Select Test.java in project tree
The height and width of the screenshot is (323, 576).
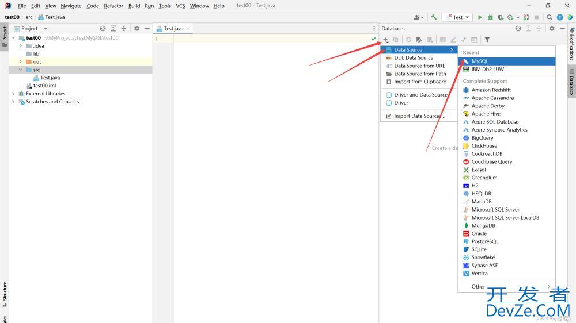50,78
